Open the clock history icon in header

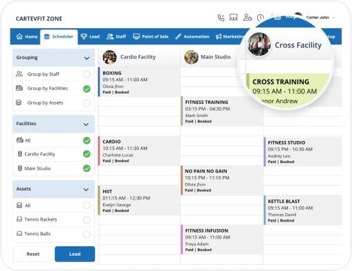click(x=261, y=18)
